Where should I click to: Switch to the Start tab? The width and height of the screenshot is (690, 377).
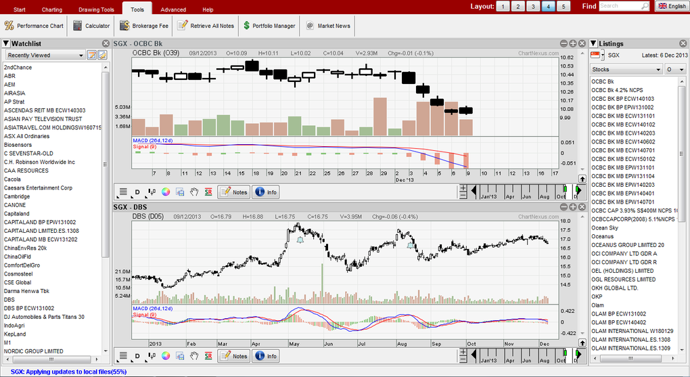[x=20, y=9]
